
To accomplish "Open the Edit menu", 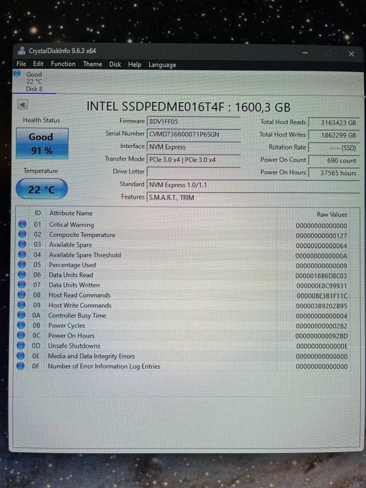I will pos(38,64).
